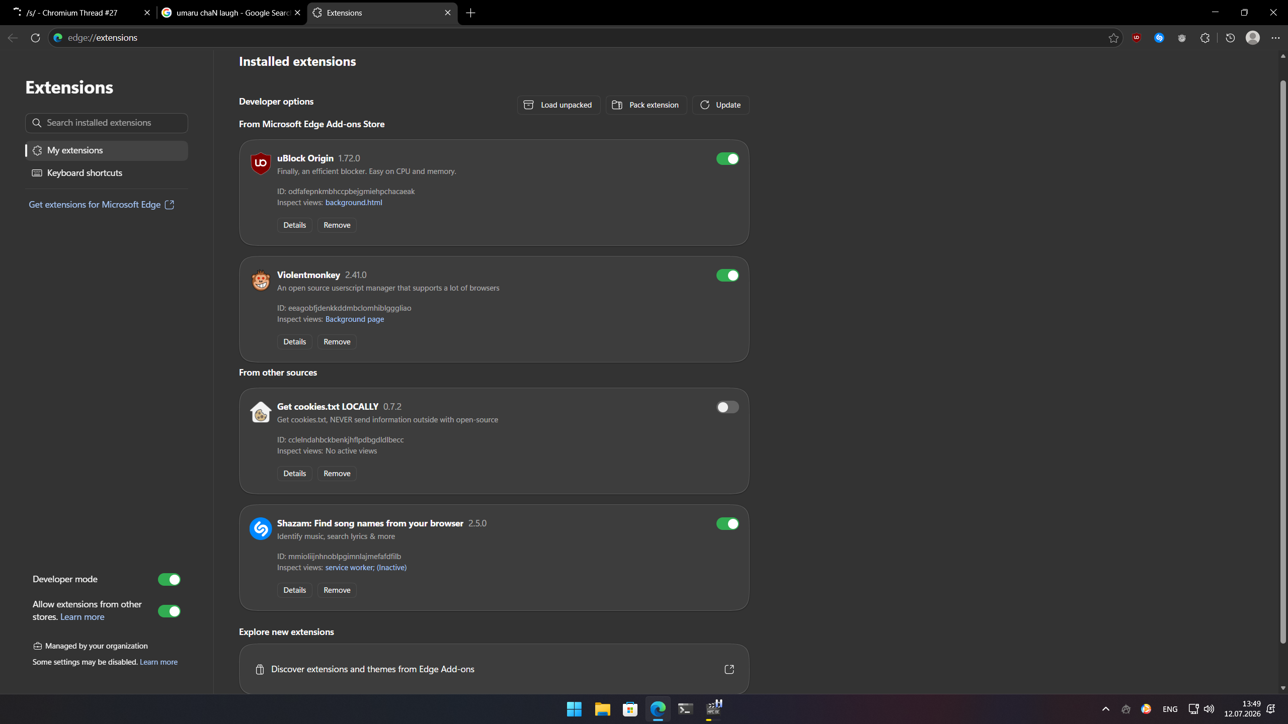
Task: Remove Get cookies.txt LOCALLY extension
Action: [337, 474]
